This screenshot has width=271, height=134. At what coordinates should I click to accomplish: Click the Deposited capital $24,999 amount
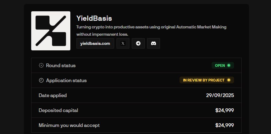[x=225, y=110]
